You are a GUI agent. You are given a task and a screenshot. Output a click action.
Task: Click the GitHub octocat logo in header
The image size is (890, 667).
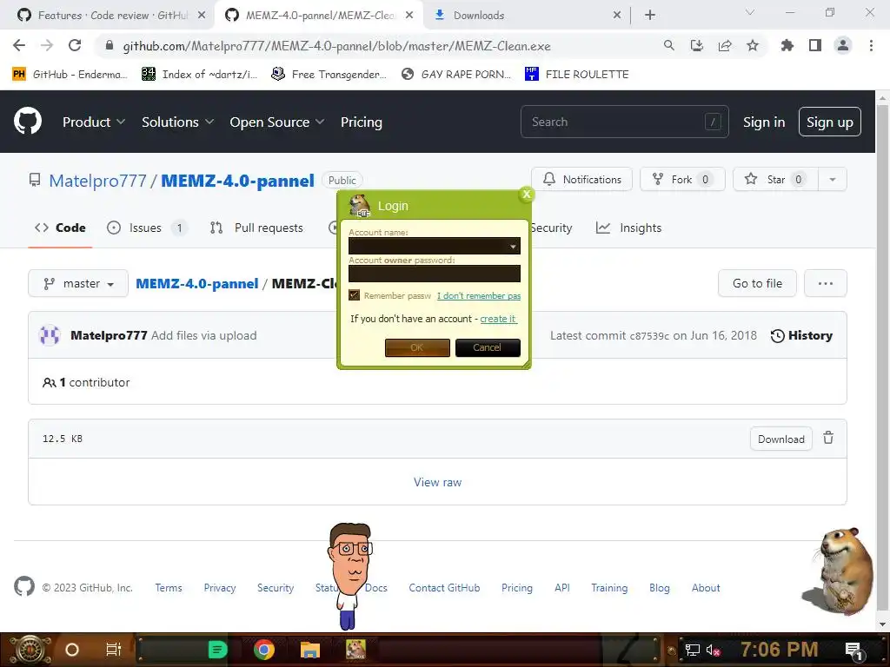pyautogui.click(x=27, y=122)
